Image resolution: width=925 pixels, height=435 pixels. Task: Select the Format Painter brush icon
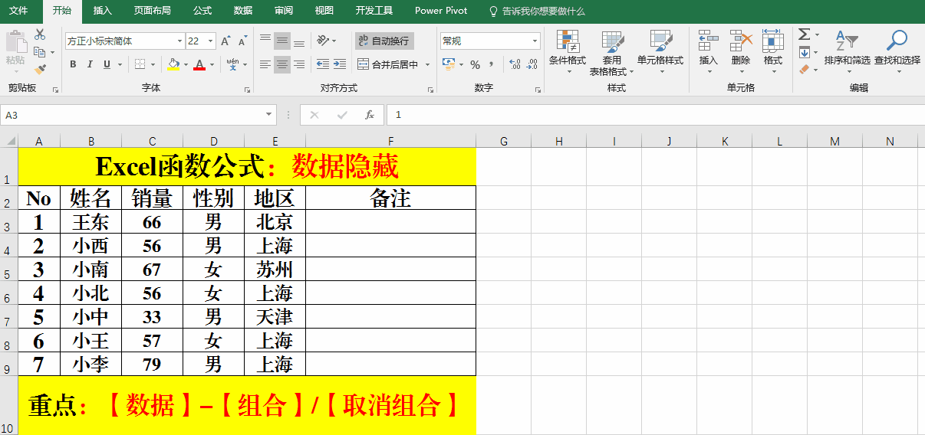pos(40,69)
